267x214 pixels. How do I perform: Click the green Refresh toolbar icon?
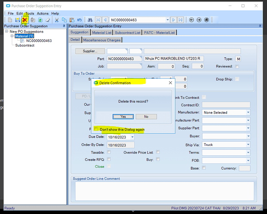[40, 20]
